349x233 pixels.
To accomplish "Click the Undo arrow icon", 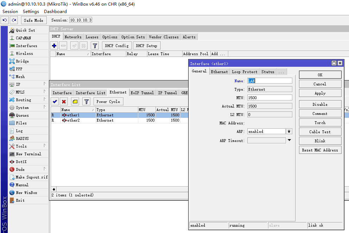I will pos(5,20).
